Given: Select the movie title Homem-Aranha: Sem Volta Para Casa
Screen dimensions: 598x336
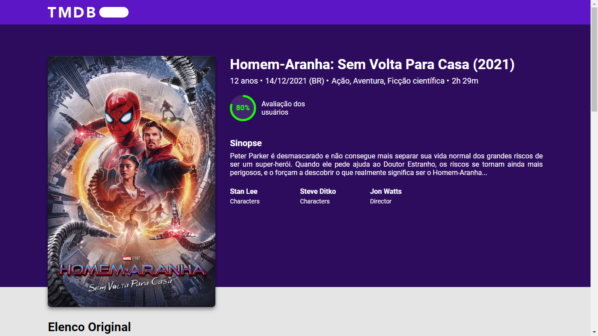Looking at the screenshot, I should point(372,64).
